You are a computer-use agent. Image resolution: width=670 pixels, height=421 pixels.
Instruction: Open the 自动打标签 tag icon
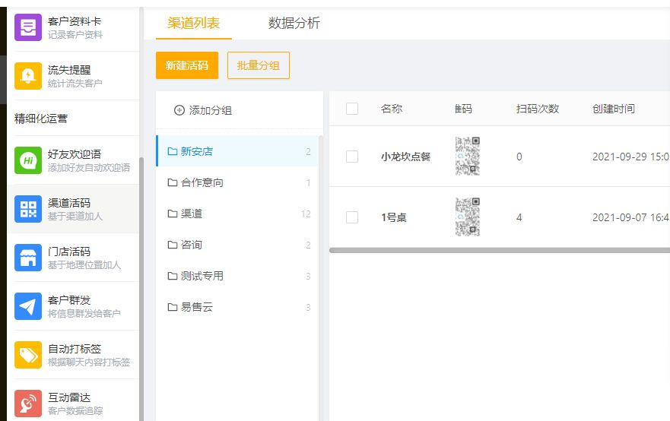tap(28, 355)
